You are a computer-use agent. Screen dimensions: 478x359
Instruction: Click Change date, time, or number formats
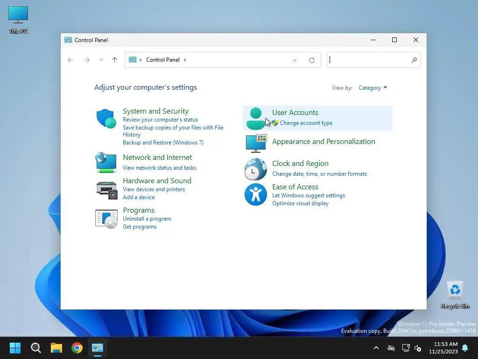[x=319, y=174]
